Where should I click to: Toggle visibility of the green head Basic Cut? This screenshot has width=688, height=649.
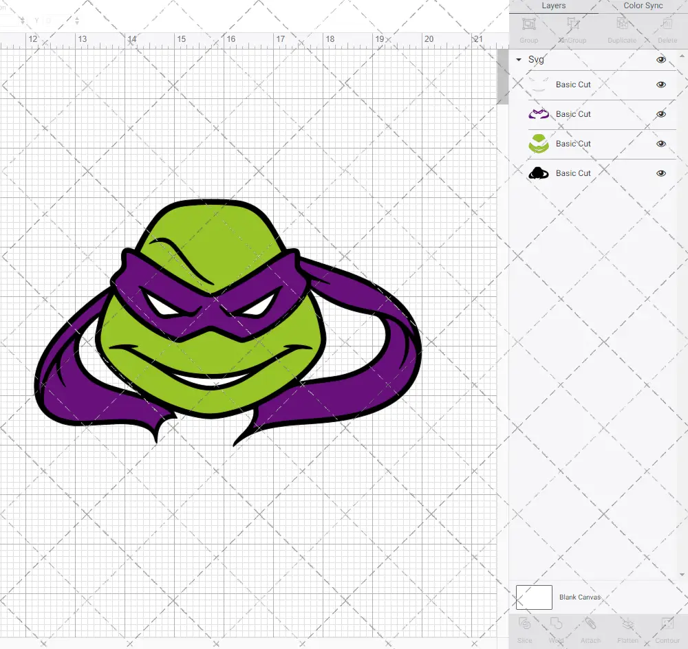click(661, 144)
